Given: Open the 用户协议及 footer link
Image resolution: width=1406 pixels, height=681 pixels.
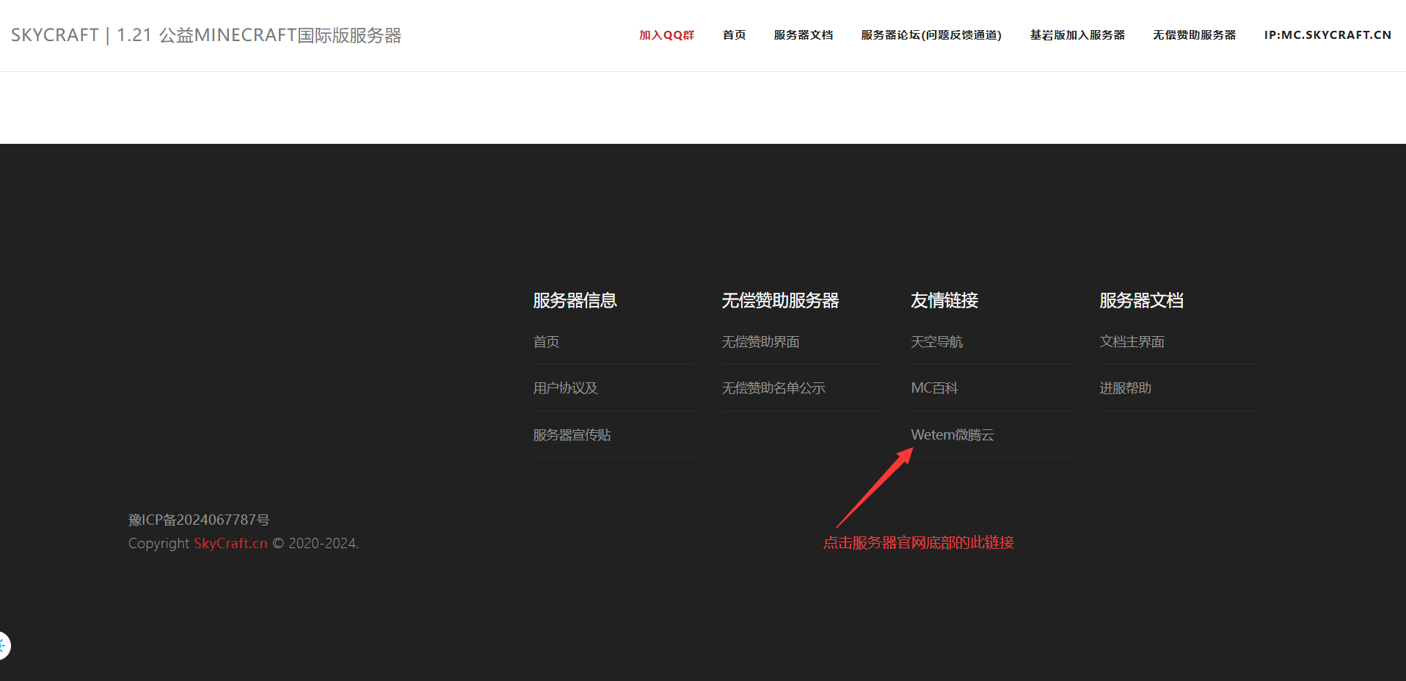Looking at the screenshot, I should (565, 388).
